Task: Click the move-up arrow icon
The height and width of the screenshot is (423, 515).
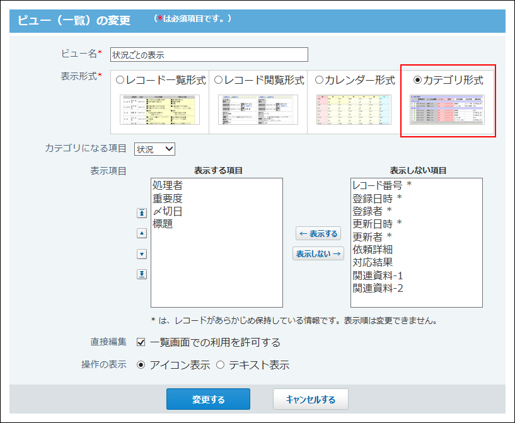Action: 142,233
